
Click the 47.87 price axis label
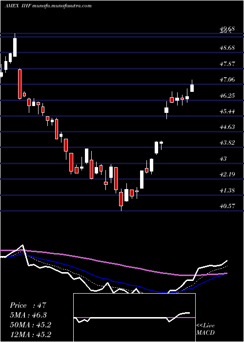click(x=227, y=64)
